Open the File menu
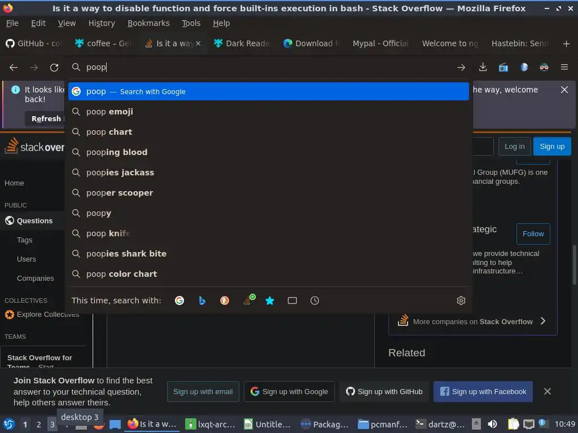This screenshot has width=578, height=433. pyautogui.click(x=12, y=23)
